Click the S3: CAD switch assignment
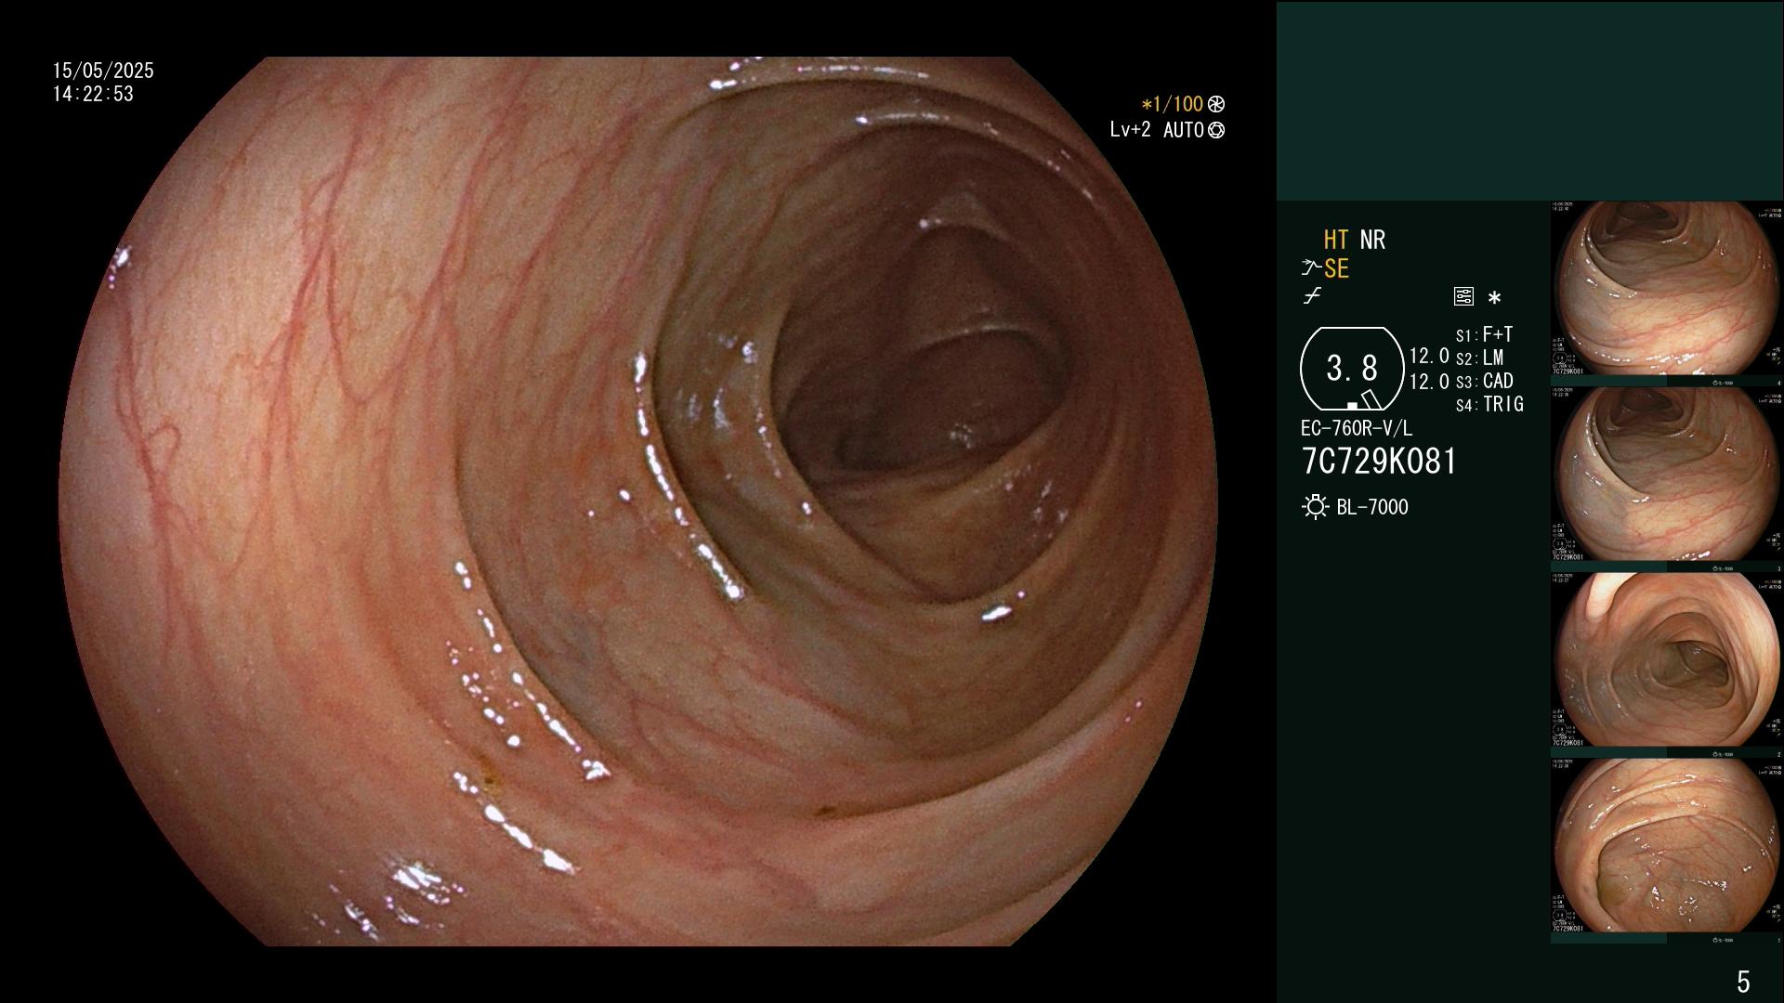The width and height of the screenshot is (1784, 1003). 1484,381
